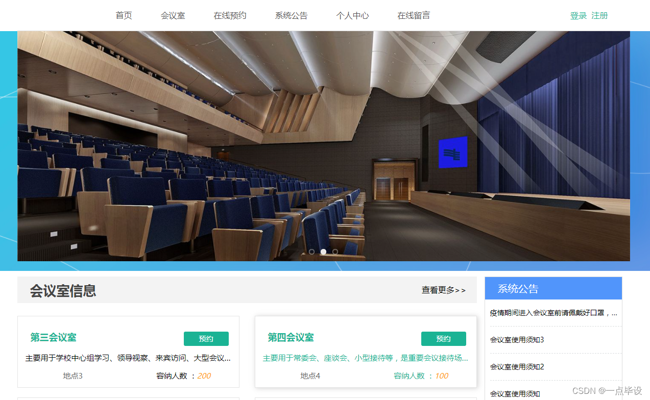Open the 会议室 navigation item
Image resolution: width=650 pixels, height=400 pixels.
click(173, 15)
